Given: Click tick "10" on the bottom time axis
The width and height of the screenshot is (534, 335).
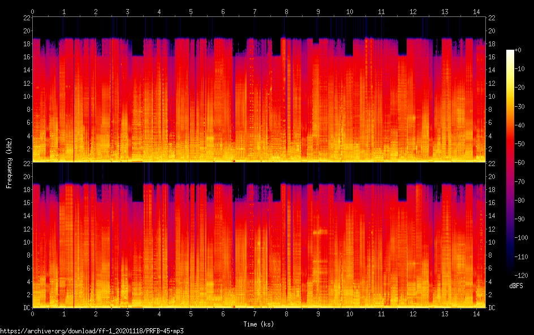Looking at the screenshot, I should click(x=350, y=314).
